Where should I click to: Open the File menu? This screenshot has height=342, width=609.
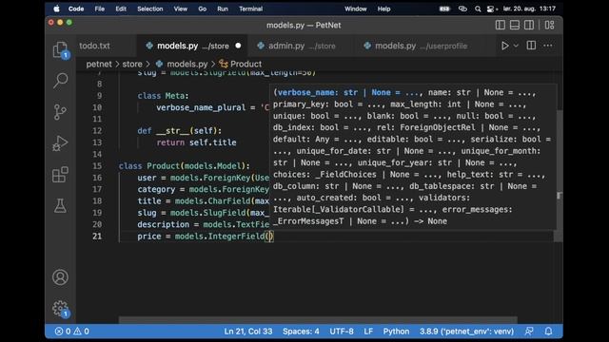99,9
